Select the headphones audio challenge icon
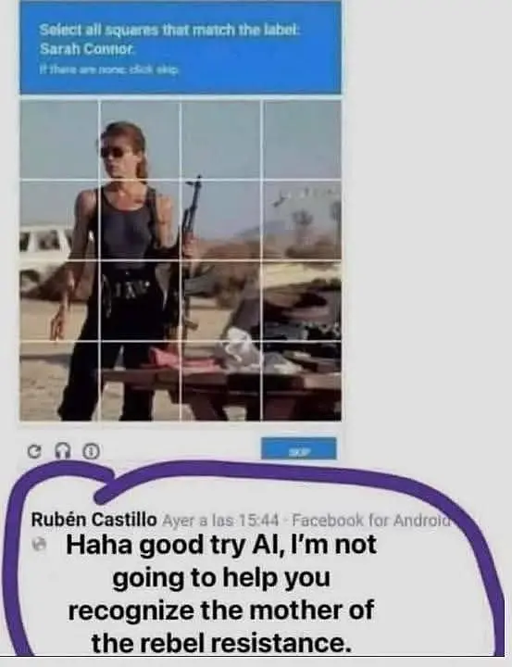Screen dimensions: 512x667 (x=62, y=451)
